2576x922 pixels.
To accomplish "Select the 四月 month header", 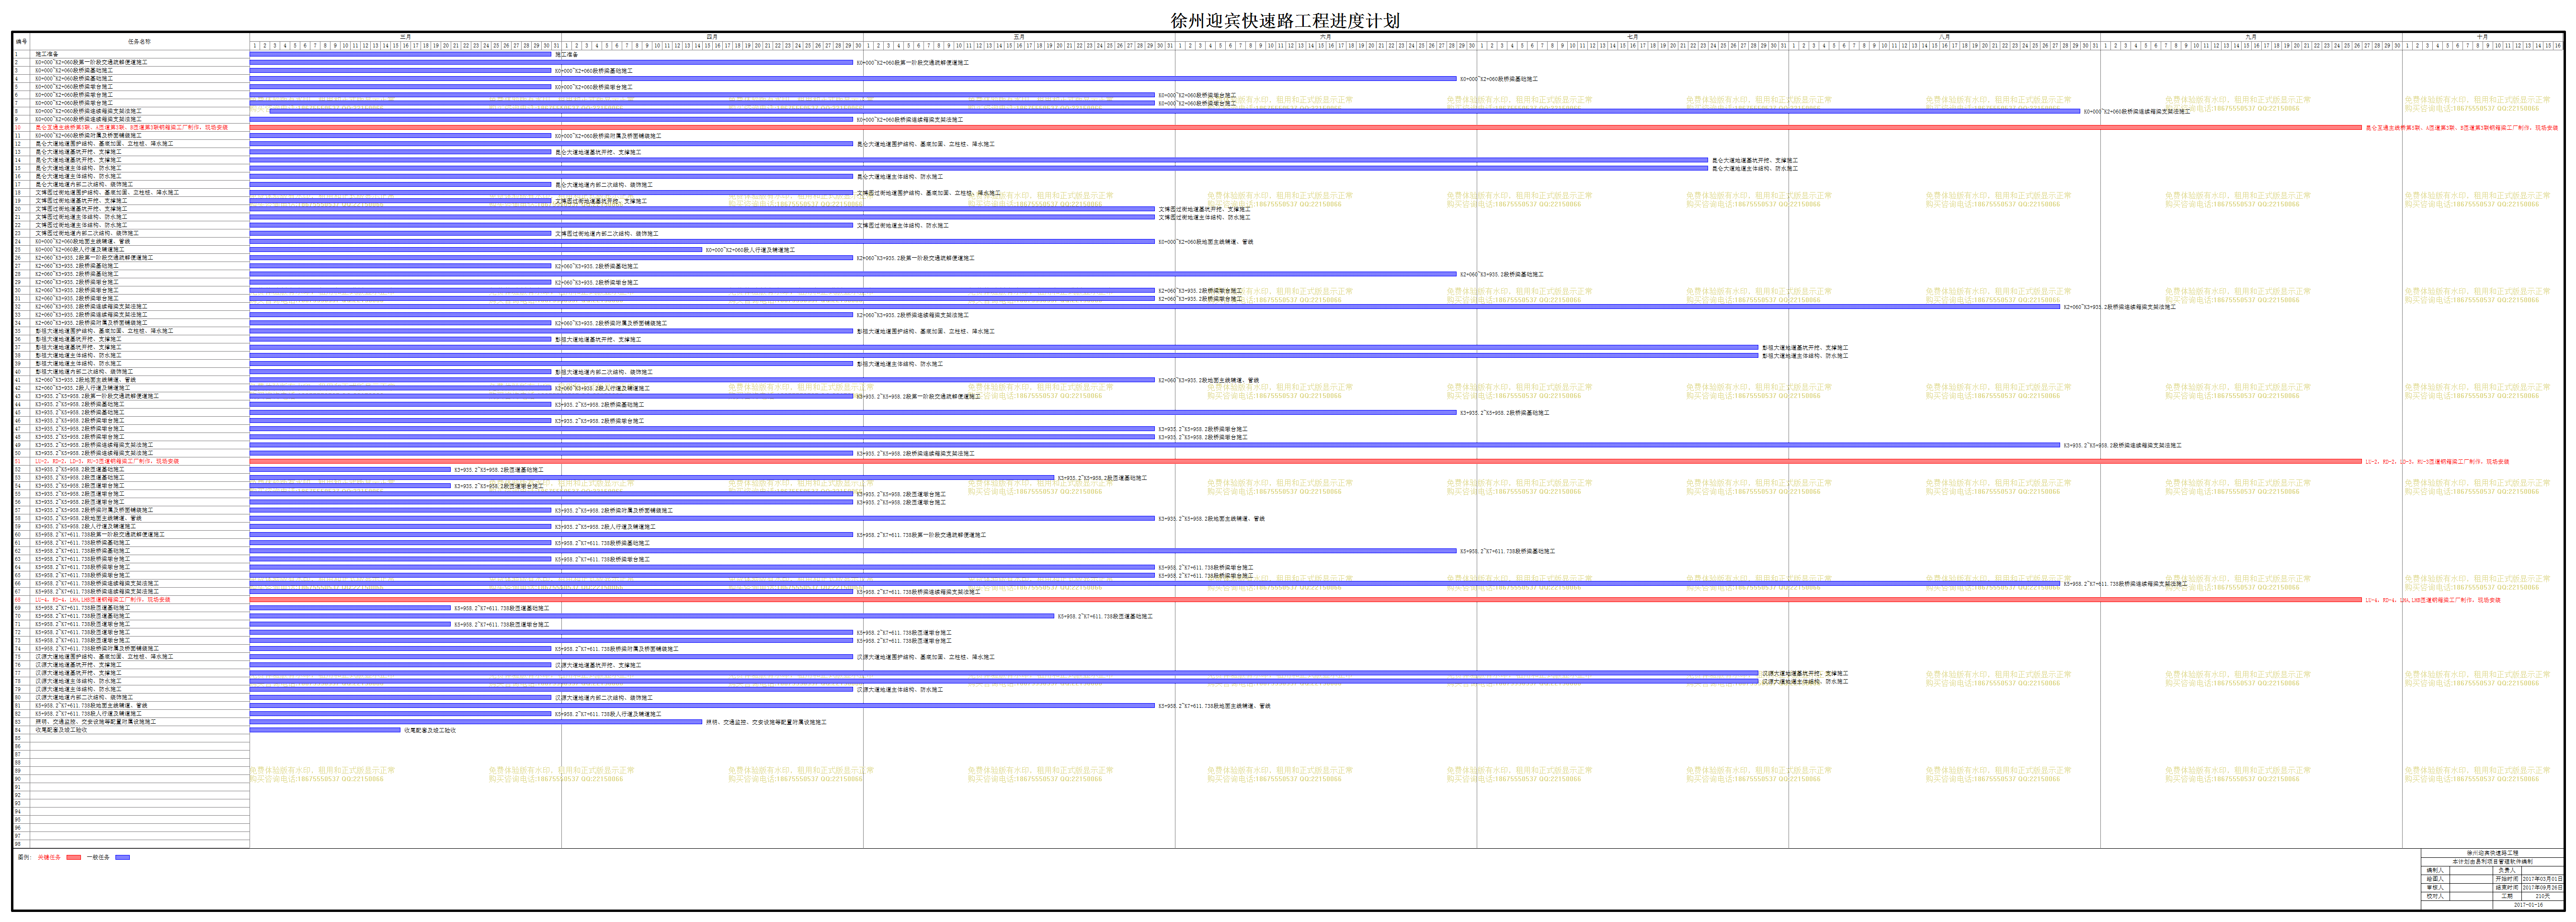I will 712,37.
